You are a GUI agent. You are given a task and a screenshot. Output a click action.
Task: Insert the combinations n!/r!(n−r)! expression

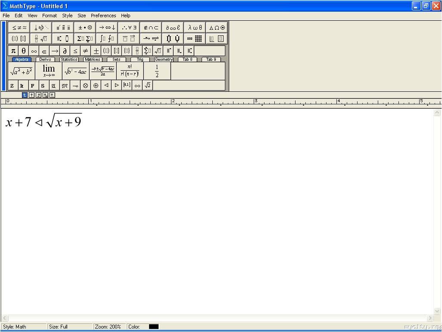(130, 71)
